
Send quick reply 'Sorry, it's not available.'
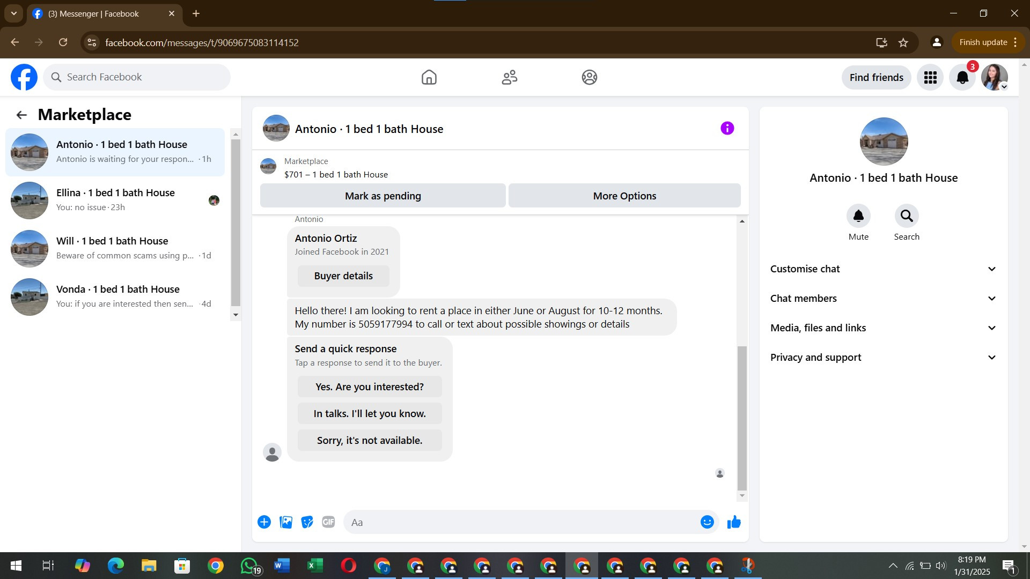click(x=370, y=441)
